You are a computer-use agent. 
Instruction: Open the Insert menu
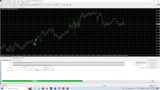pos(10,3)
